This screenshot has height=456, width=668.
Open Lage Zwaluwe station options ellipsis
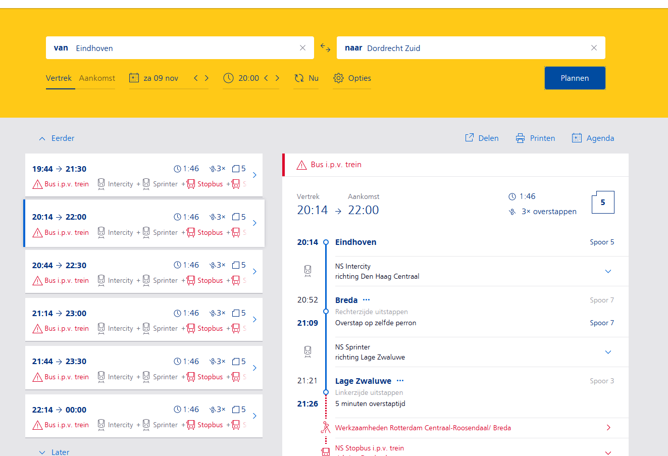coord(400,381)
